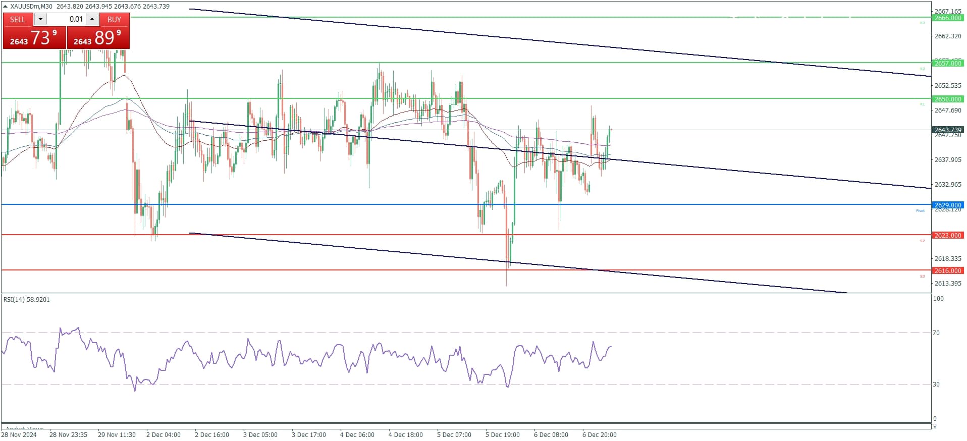Select the 2650.000 green price label
967x441 pixels.
(x=948, y=99)
